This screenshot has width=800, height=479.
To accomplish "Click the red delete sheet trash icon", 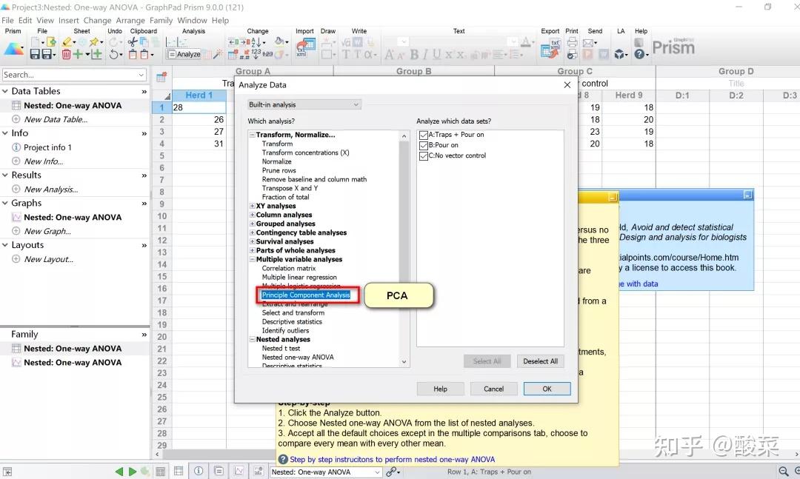I will [x=66, y=54].
